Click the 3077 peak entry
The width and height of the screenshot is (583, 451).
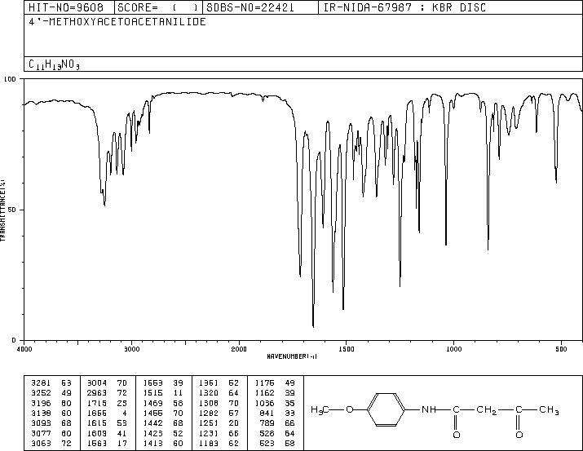pos(51,433)
